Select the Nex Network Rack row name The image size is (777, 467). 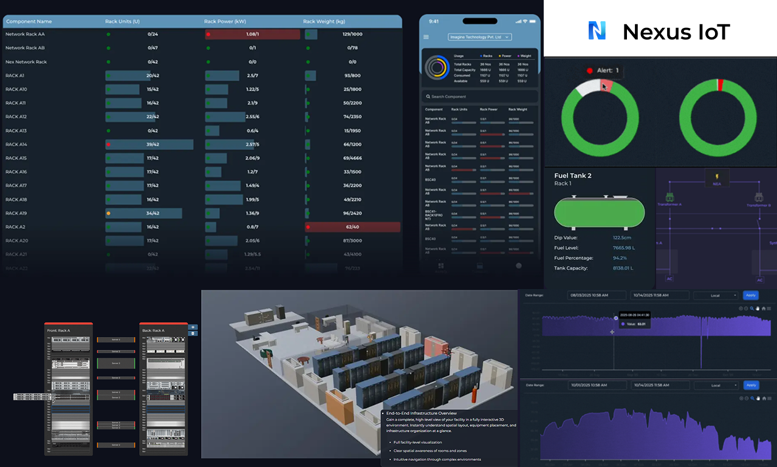point(26,62)
